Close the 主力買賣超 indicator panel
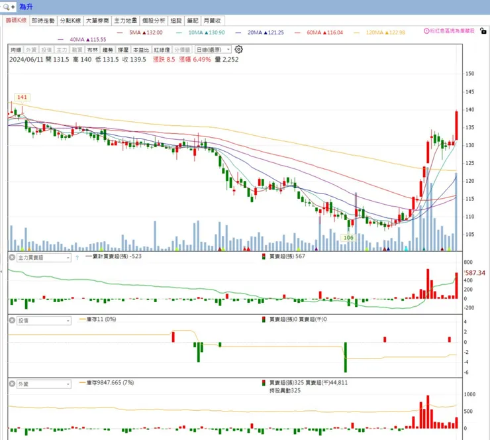This screenshot has height=440, width=490. click(12, 257)
